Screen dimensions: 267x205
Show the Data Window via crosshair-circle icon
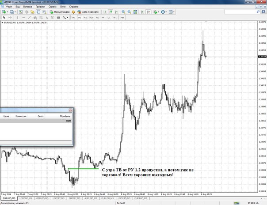click(x=27, y=12)
